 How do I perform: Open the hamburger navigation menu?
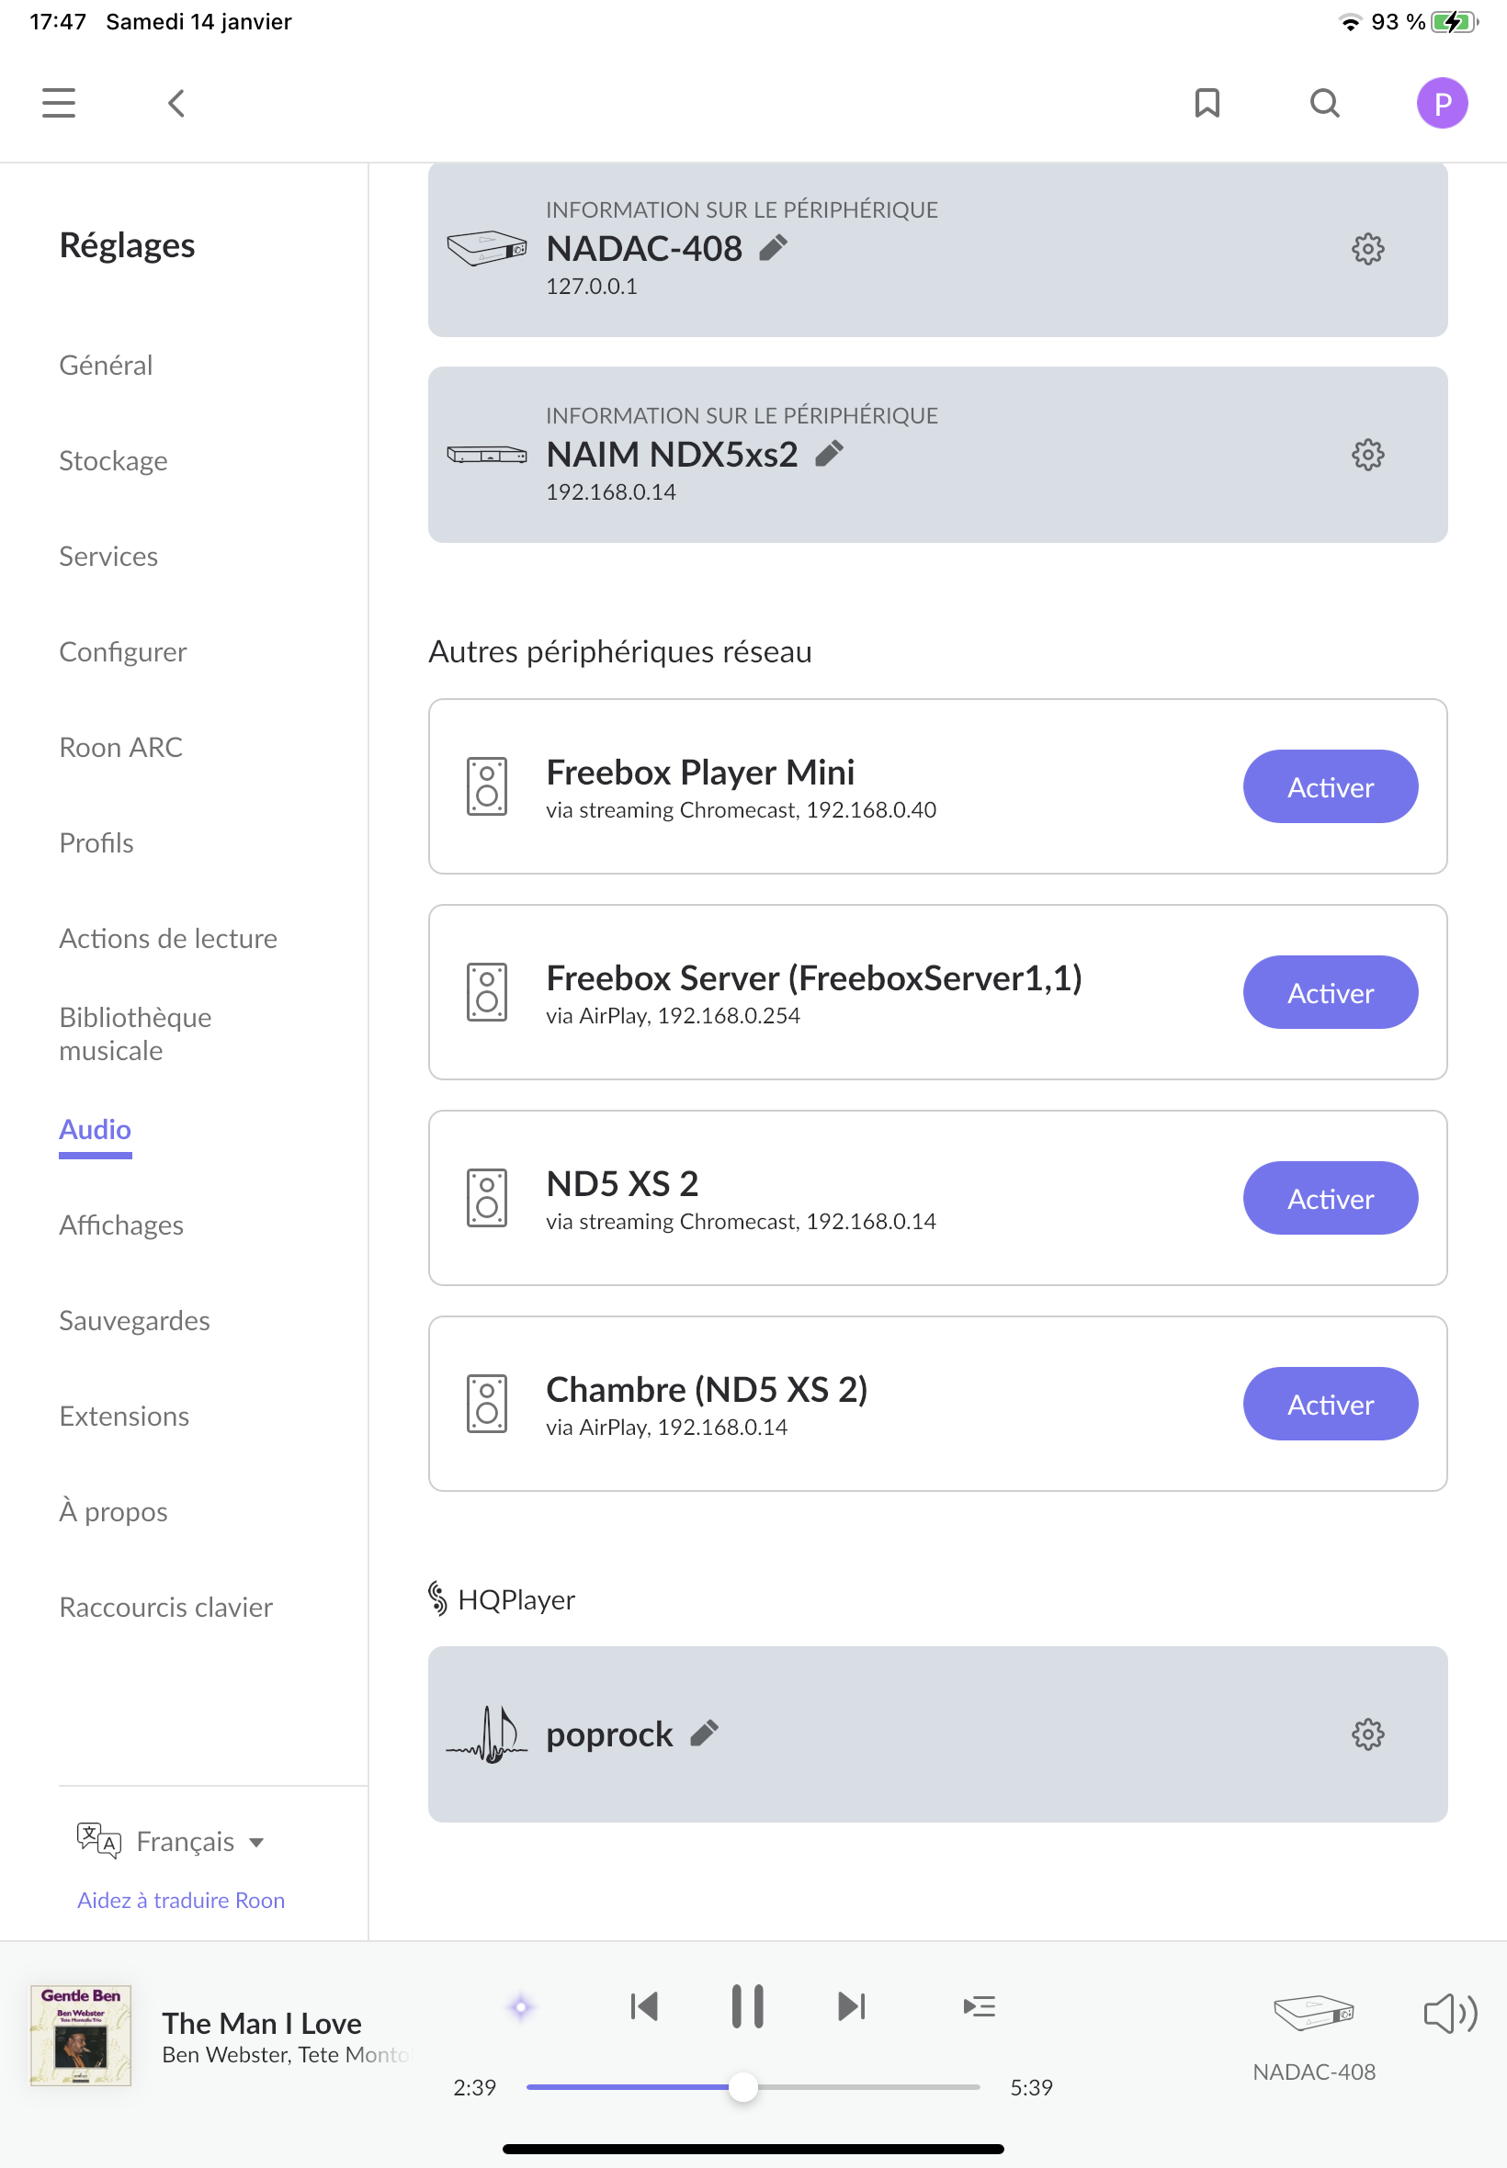59,103
